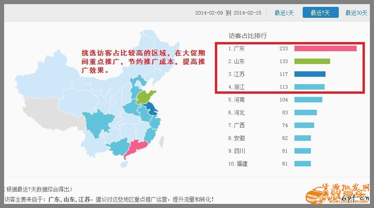Click the 安徽 ranking entry
The height and width of the screenshot is (208, 374).
point(239,138)
